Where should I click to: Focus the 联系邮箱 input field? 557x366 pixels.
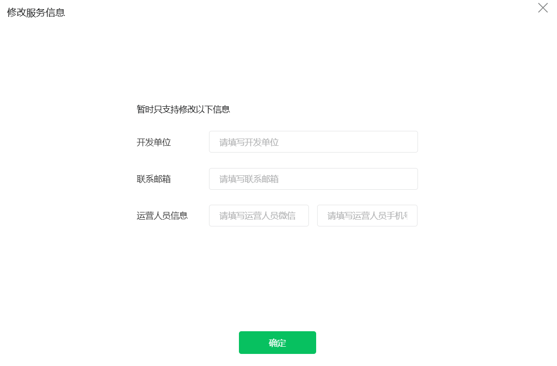313,179
